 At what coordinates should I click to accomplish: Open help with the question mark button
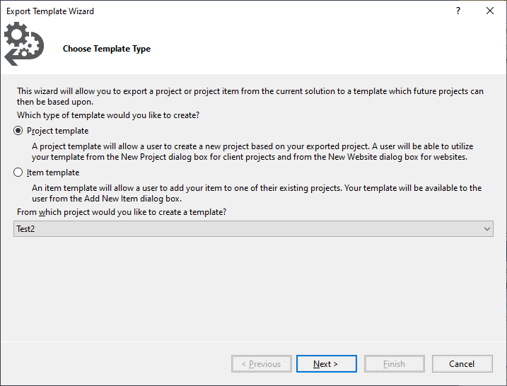click(458, 11)
